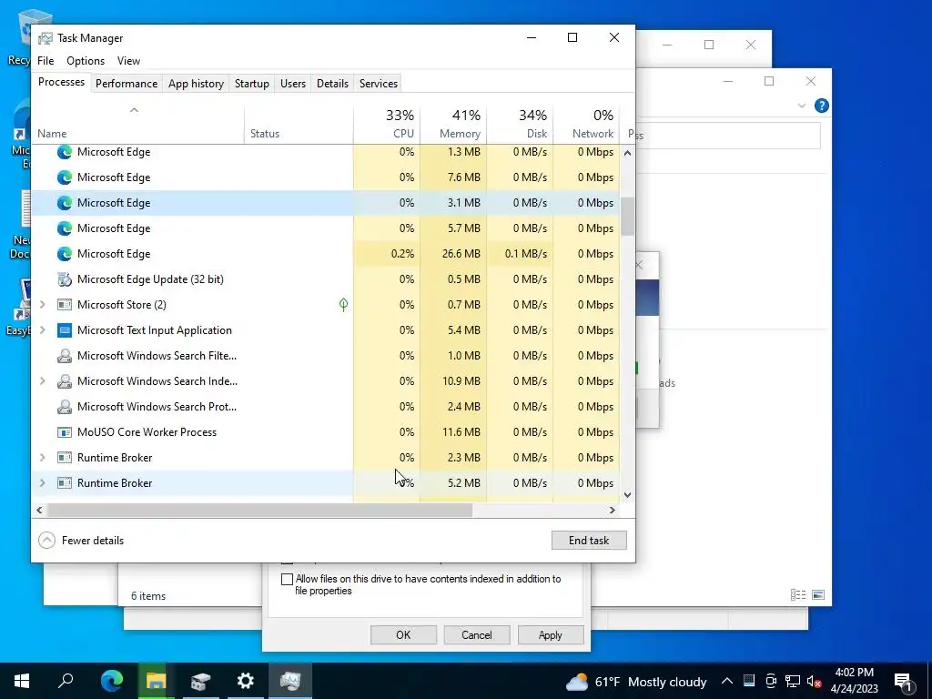The height and width of the screenshot is (699, 932).
Task: Click the Microsoft Windows Search Protocol icon
Action: point(65,407)
